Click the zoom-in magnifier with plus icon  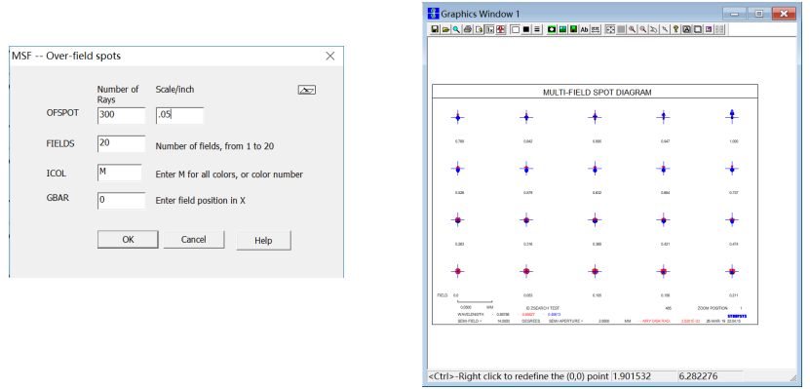click(632, 29)
